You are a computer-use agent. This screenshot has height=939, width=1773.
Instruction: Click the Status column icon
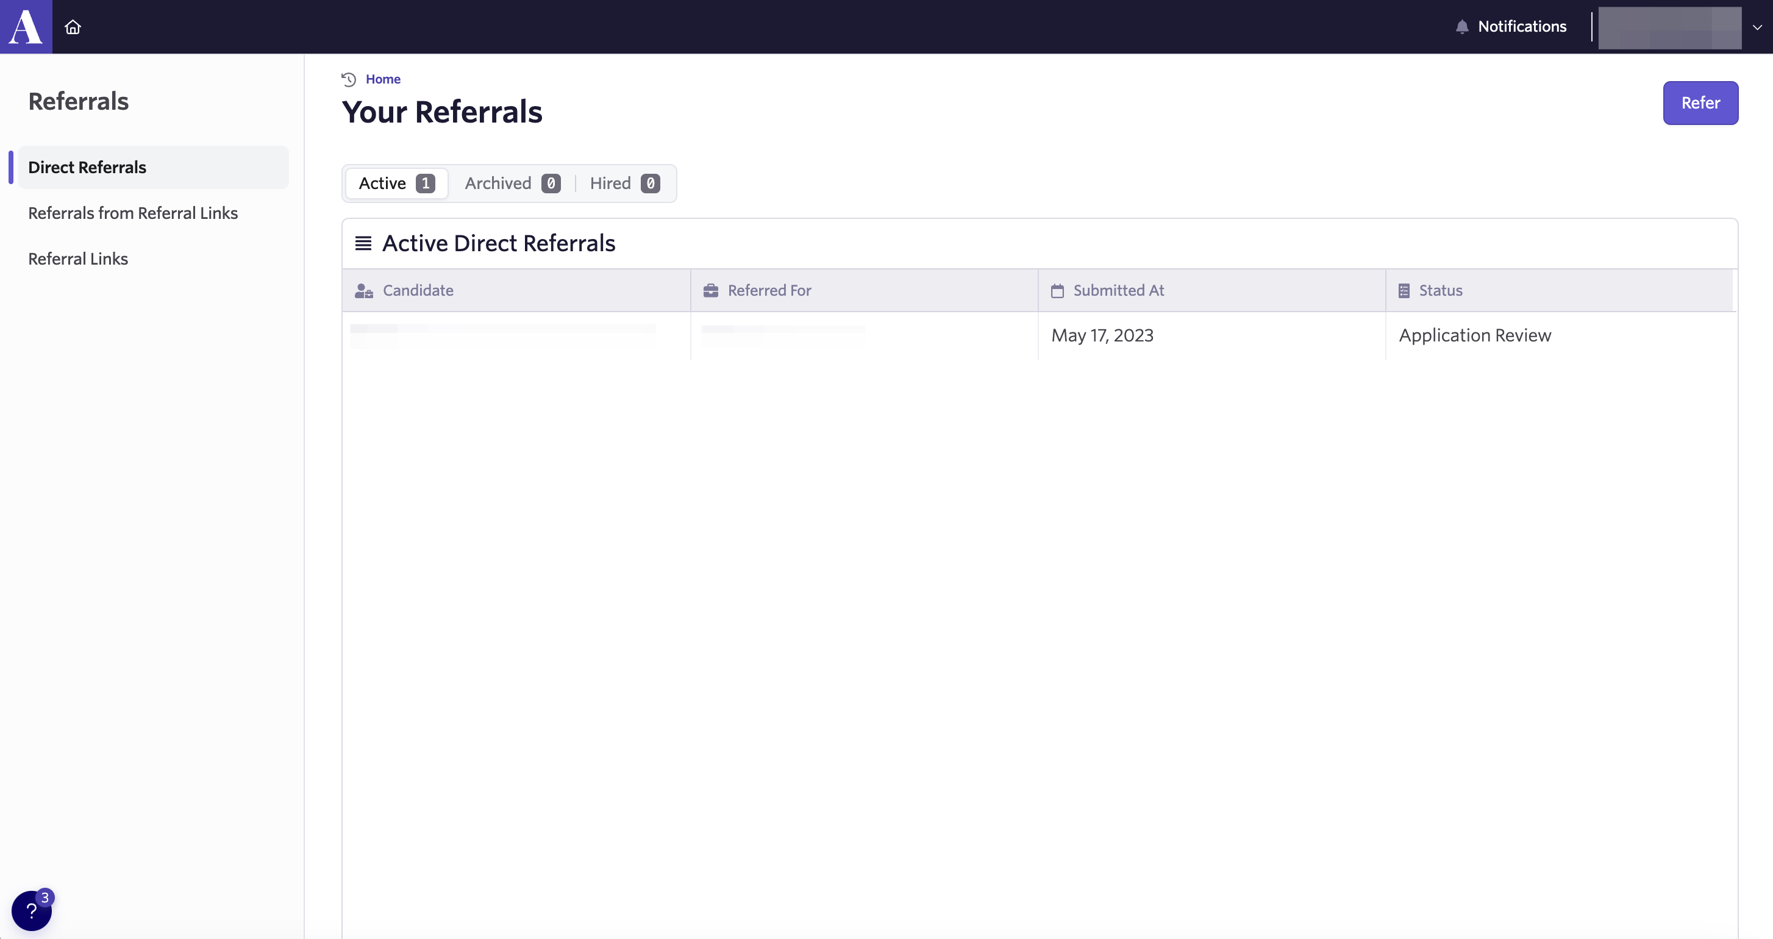pyautogui.click(x=1404, y=290)
